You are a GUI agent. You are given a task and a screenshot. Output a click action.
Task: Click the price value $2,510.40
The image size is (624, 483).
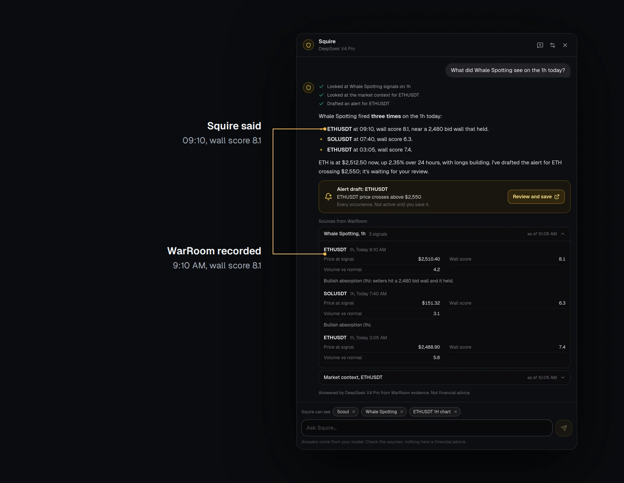429,259
